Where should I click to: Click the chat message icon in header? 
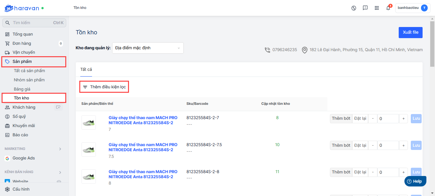pyautogui.click(x=365, y=8)
